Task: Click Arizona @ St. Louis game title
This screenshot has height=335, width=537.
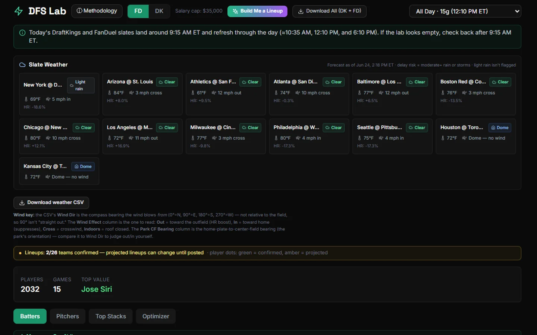Action: (x=130, y=82)
